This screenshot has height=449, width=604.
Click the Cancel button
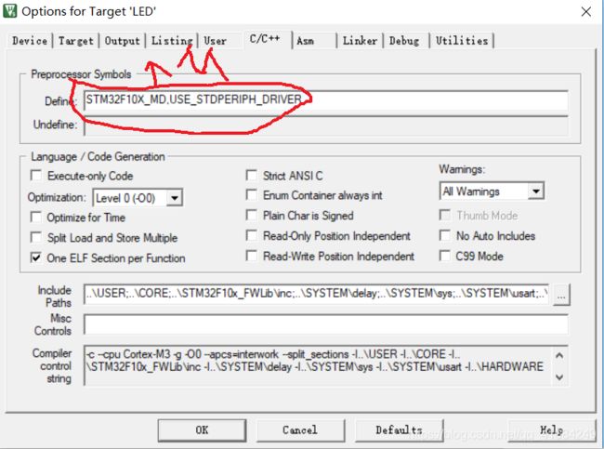(x=299, y=429)
